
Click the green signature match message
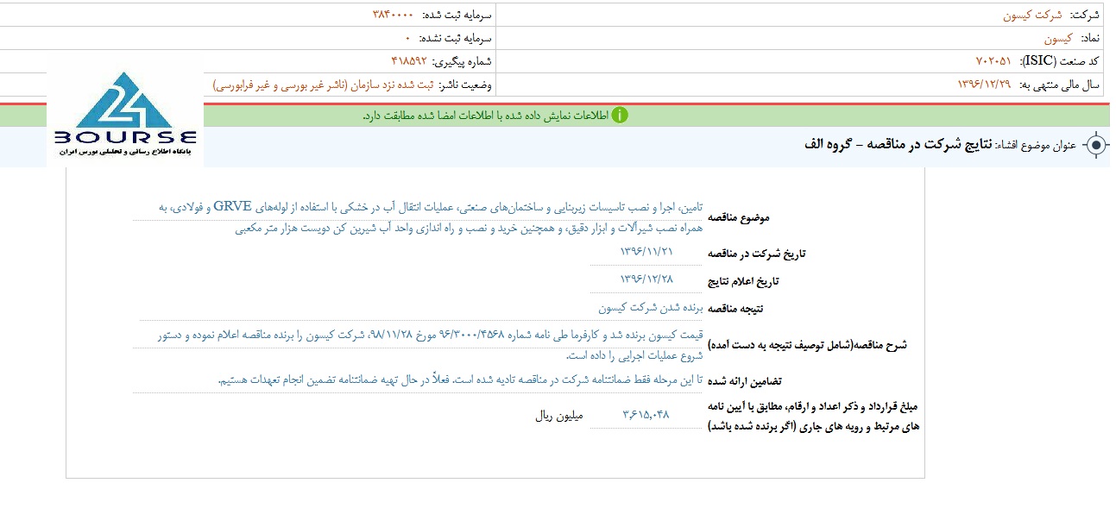tap(485, 116)
